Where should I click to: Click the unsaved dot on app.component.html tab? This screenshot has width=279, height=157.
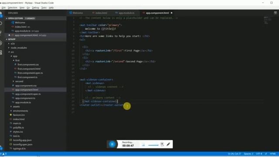(171, 13)
